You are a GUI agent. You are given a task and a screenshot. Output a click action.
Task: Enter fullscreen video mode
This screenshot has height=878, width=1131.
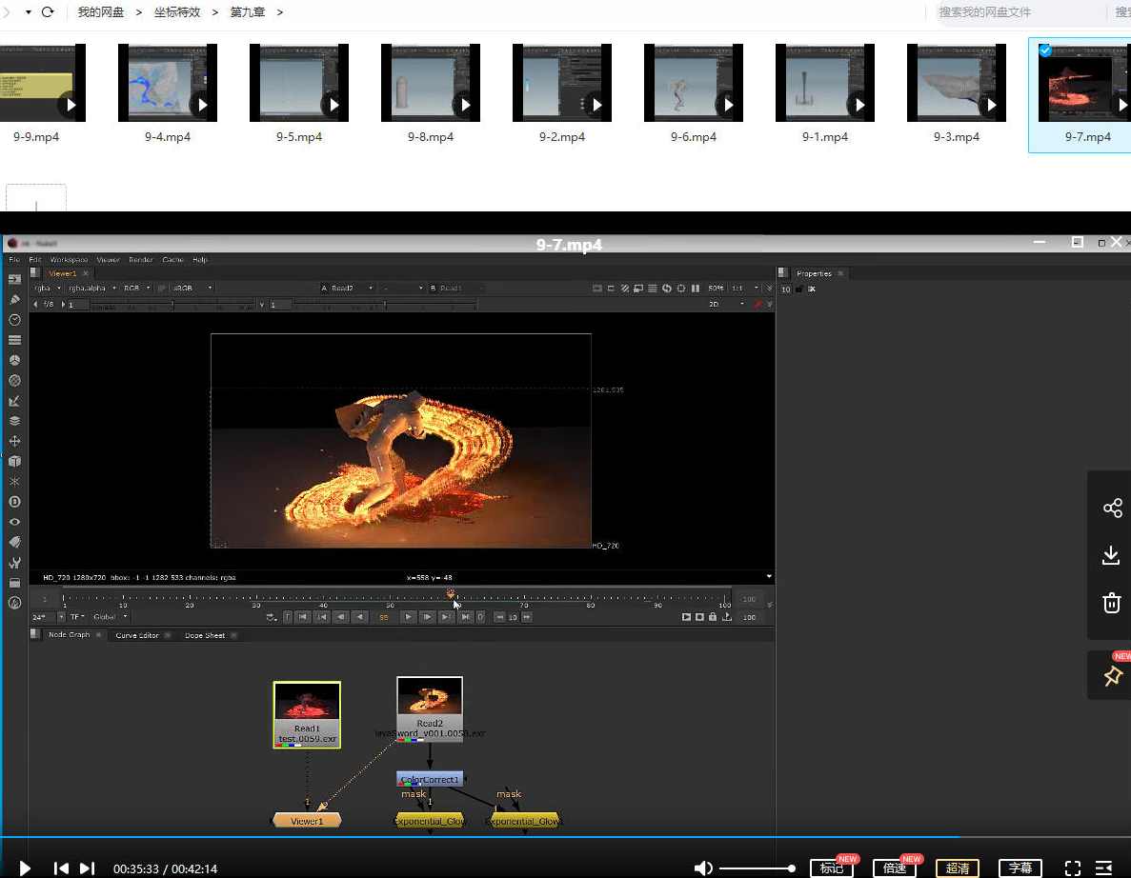(x=1073, y=868)
